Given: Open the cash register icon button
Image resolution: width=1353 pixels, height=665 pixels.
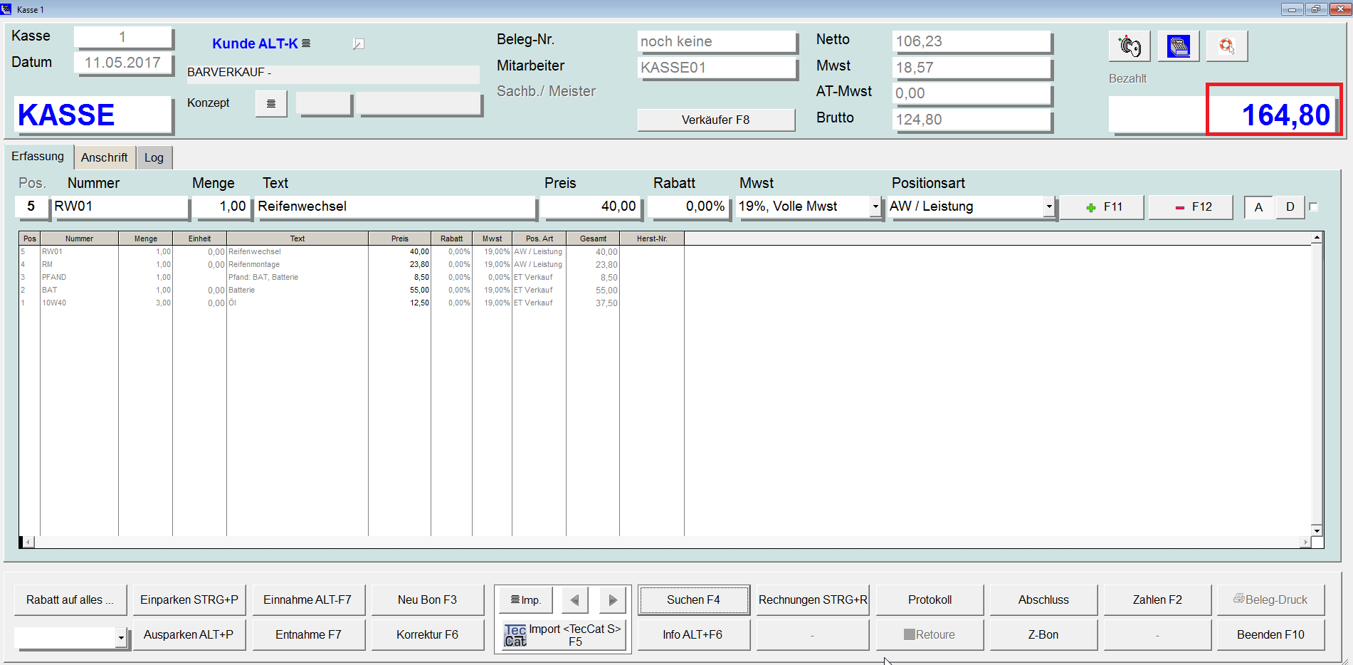Looking at the screenshot, I should pos(1179,46).
